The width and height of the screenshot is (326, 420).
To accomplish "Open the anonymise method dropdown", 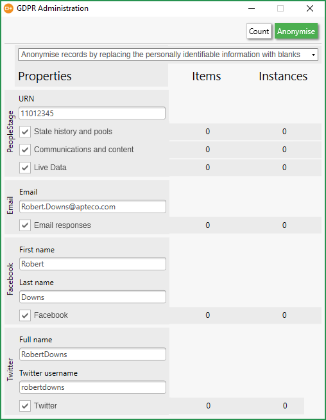I will 168,55.
